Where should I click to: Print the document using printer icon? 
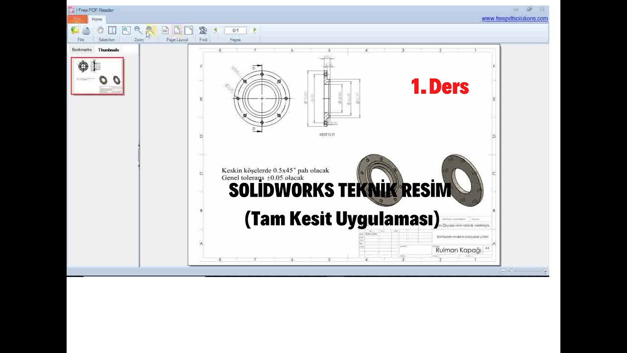[x=86, y=30]
